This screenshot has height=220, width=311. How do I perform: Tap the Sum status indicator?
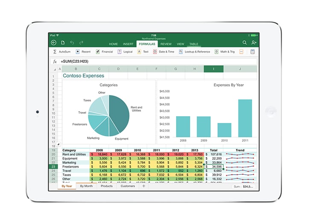coord(243,187)
